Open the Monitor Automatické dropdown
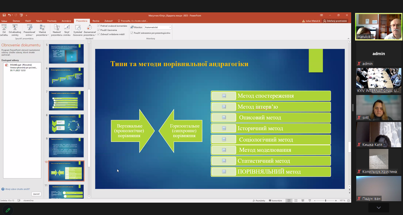The image size is (403, 215). click(158, 27)
